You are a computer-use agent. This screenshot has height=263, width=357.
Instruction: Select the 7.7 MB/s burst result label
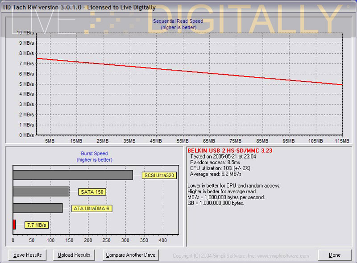tap(37, 225)
